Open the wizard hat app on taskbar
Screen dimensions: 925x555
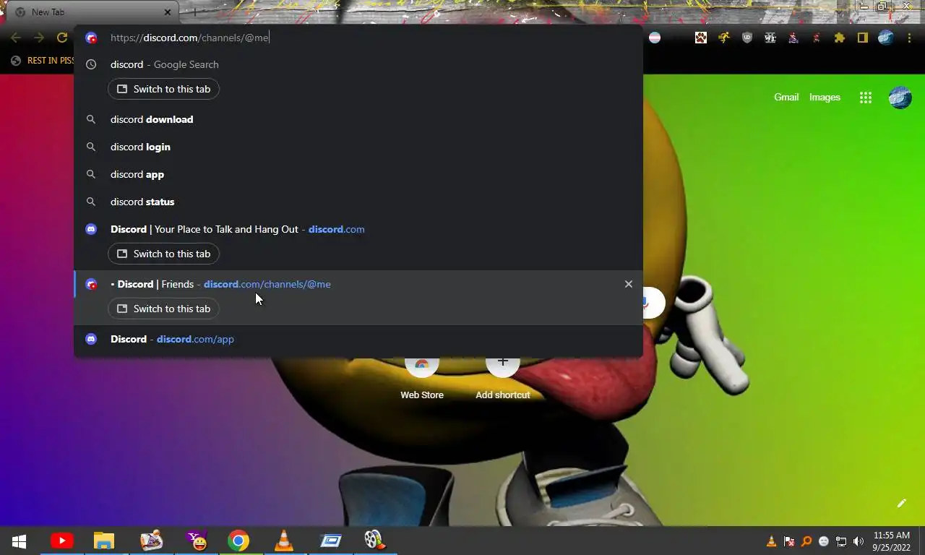coord(151,541)
